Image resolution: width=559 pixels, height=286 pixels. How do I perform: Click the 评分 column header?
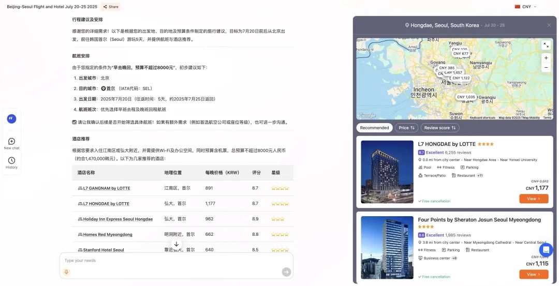[256, 173]
